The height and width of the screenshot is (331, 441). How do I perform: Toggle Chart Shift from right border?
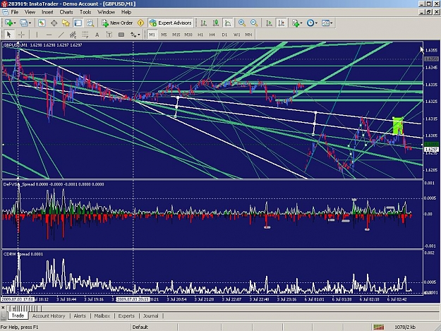pos(281,23)
